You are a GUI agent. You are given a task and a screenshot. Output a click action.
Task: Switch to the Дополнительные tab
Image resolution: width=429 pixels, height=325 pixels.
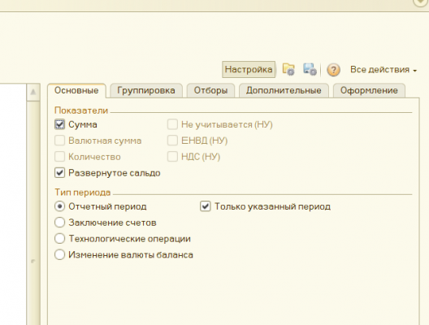pyautogui.click(x=284, y=90)
